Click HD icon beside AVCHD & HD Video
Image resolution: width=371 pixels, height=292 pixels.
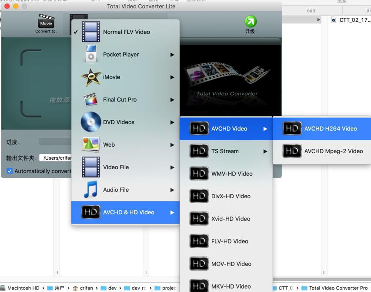91,212
